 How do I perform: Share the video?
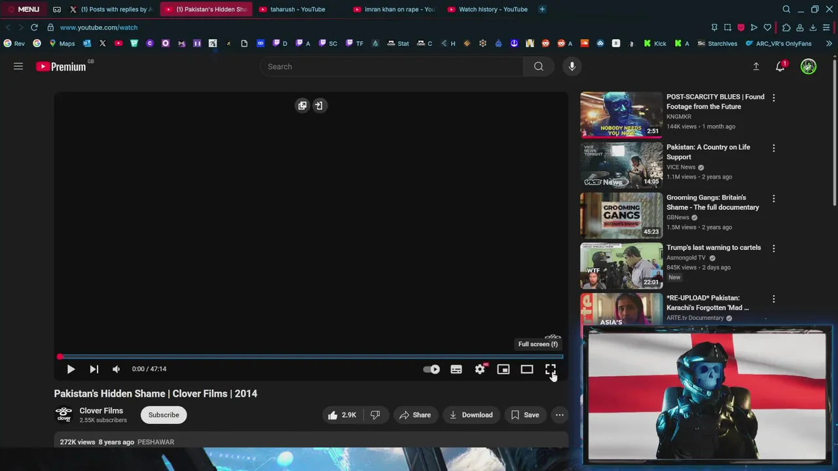pyautogui.click(x=415, y=415)
